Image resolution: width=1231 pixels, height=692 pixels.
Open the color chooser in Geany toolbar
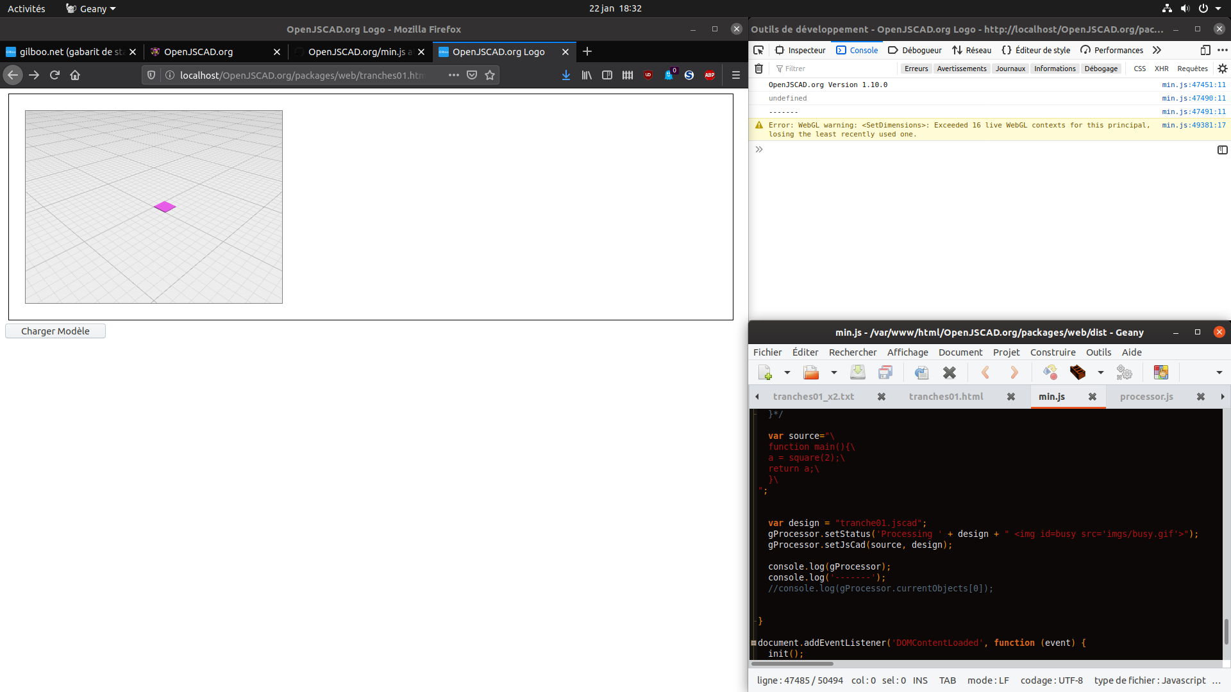pos(1160,372)
